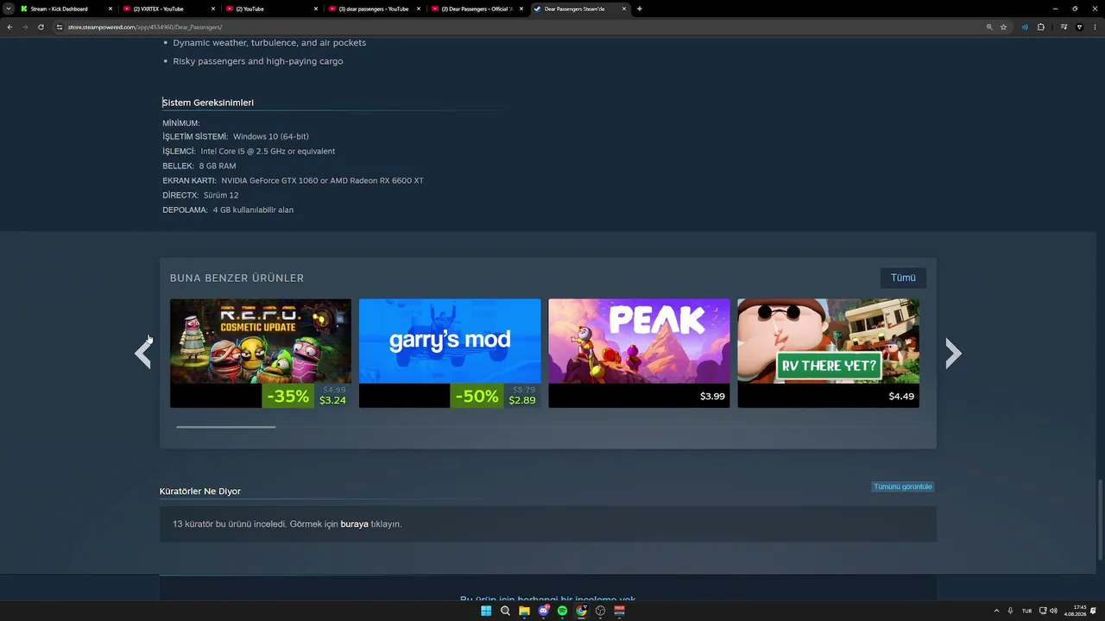Follow the 'buraya' link for curators
The height and width of the screenshot is (621, 1105).
(354, 524)
